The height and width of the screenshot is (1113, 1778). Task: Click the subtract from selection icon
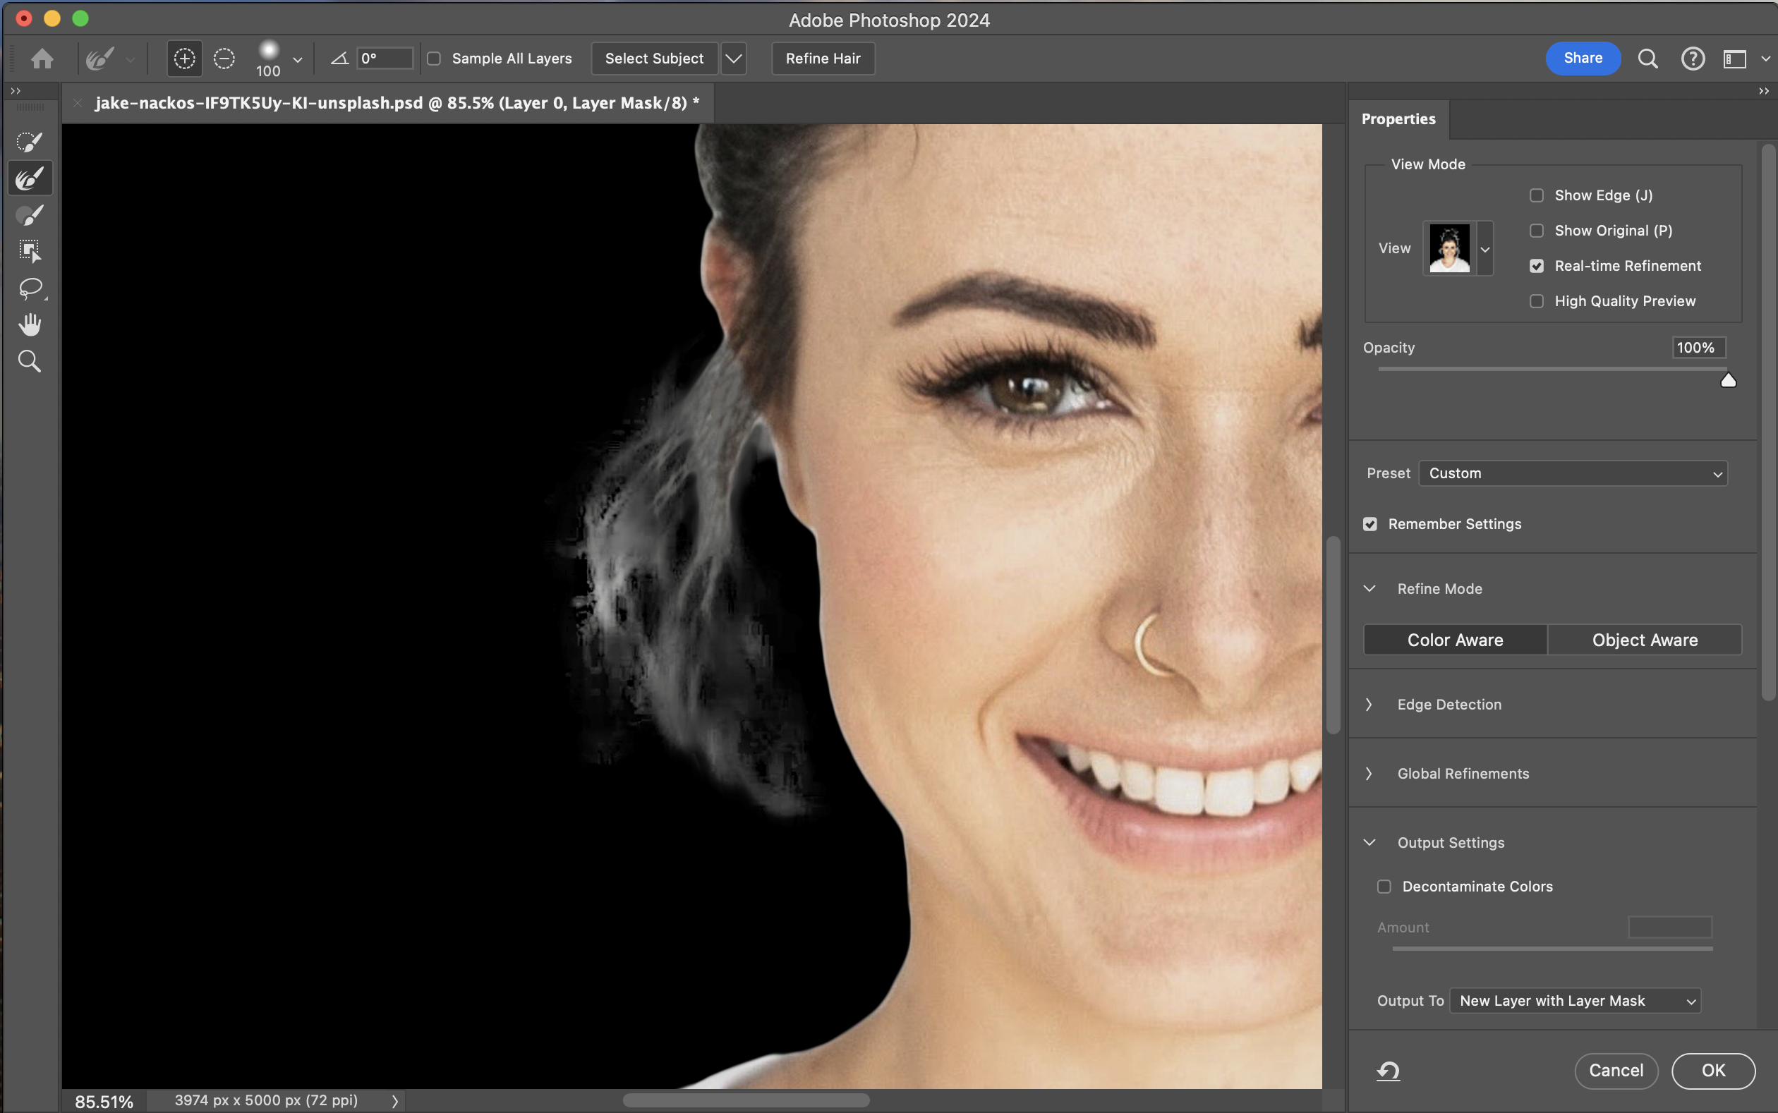coord(224,58)
